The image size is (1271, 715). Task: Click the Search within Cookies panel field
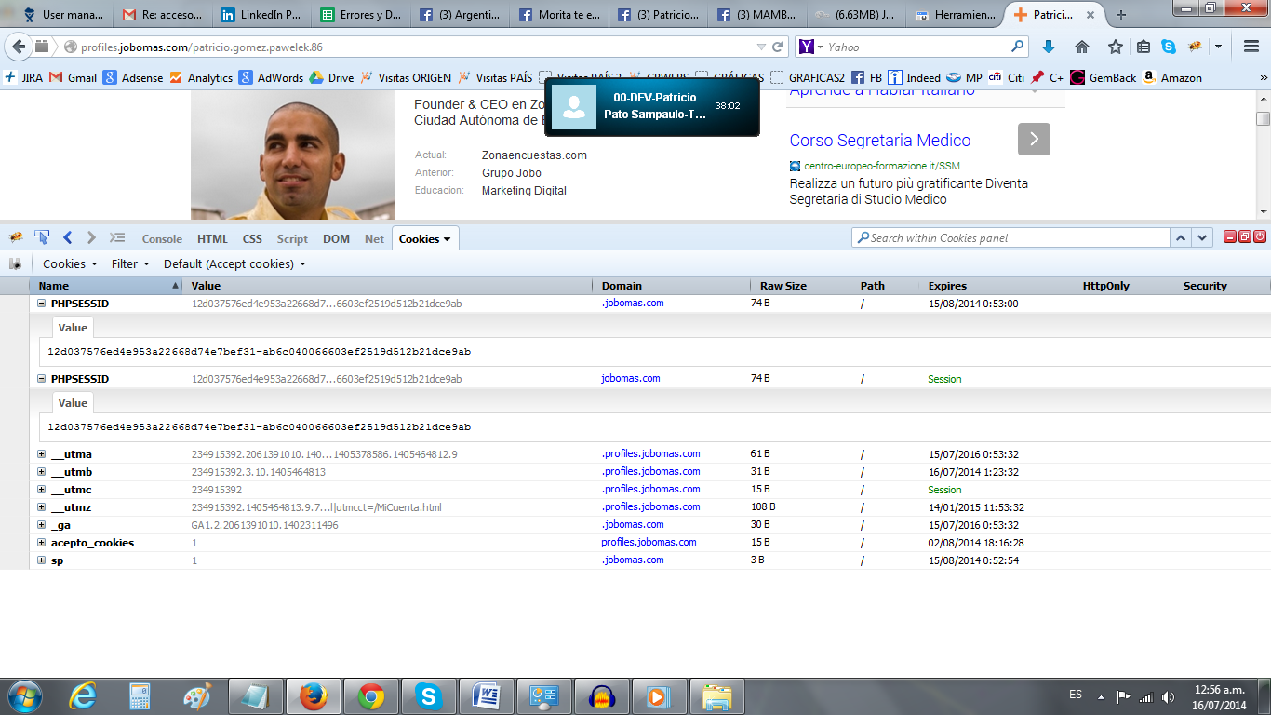1010,238
